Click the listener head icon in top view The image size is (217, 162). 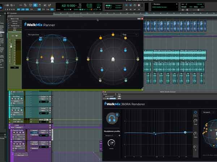point(113,59)
